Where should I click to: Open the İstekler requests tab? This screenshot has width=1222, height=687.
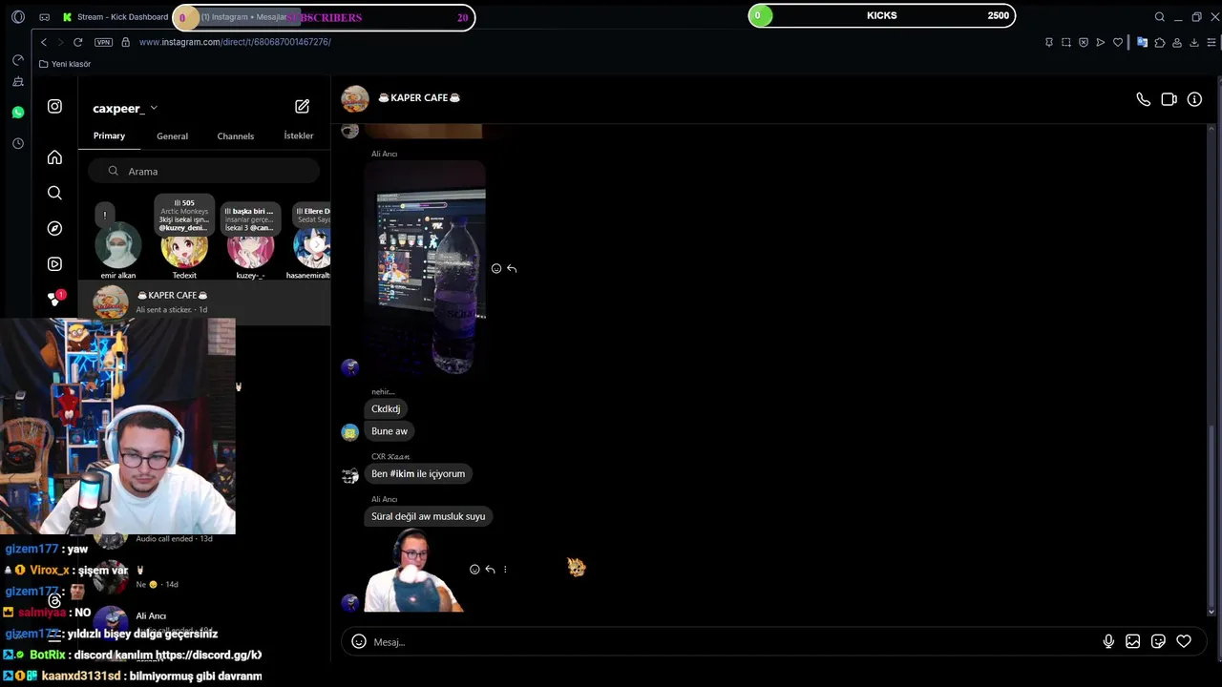(x=298, y=135)
